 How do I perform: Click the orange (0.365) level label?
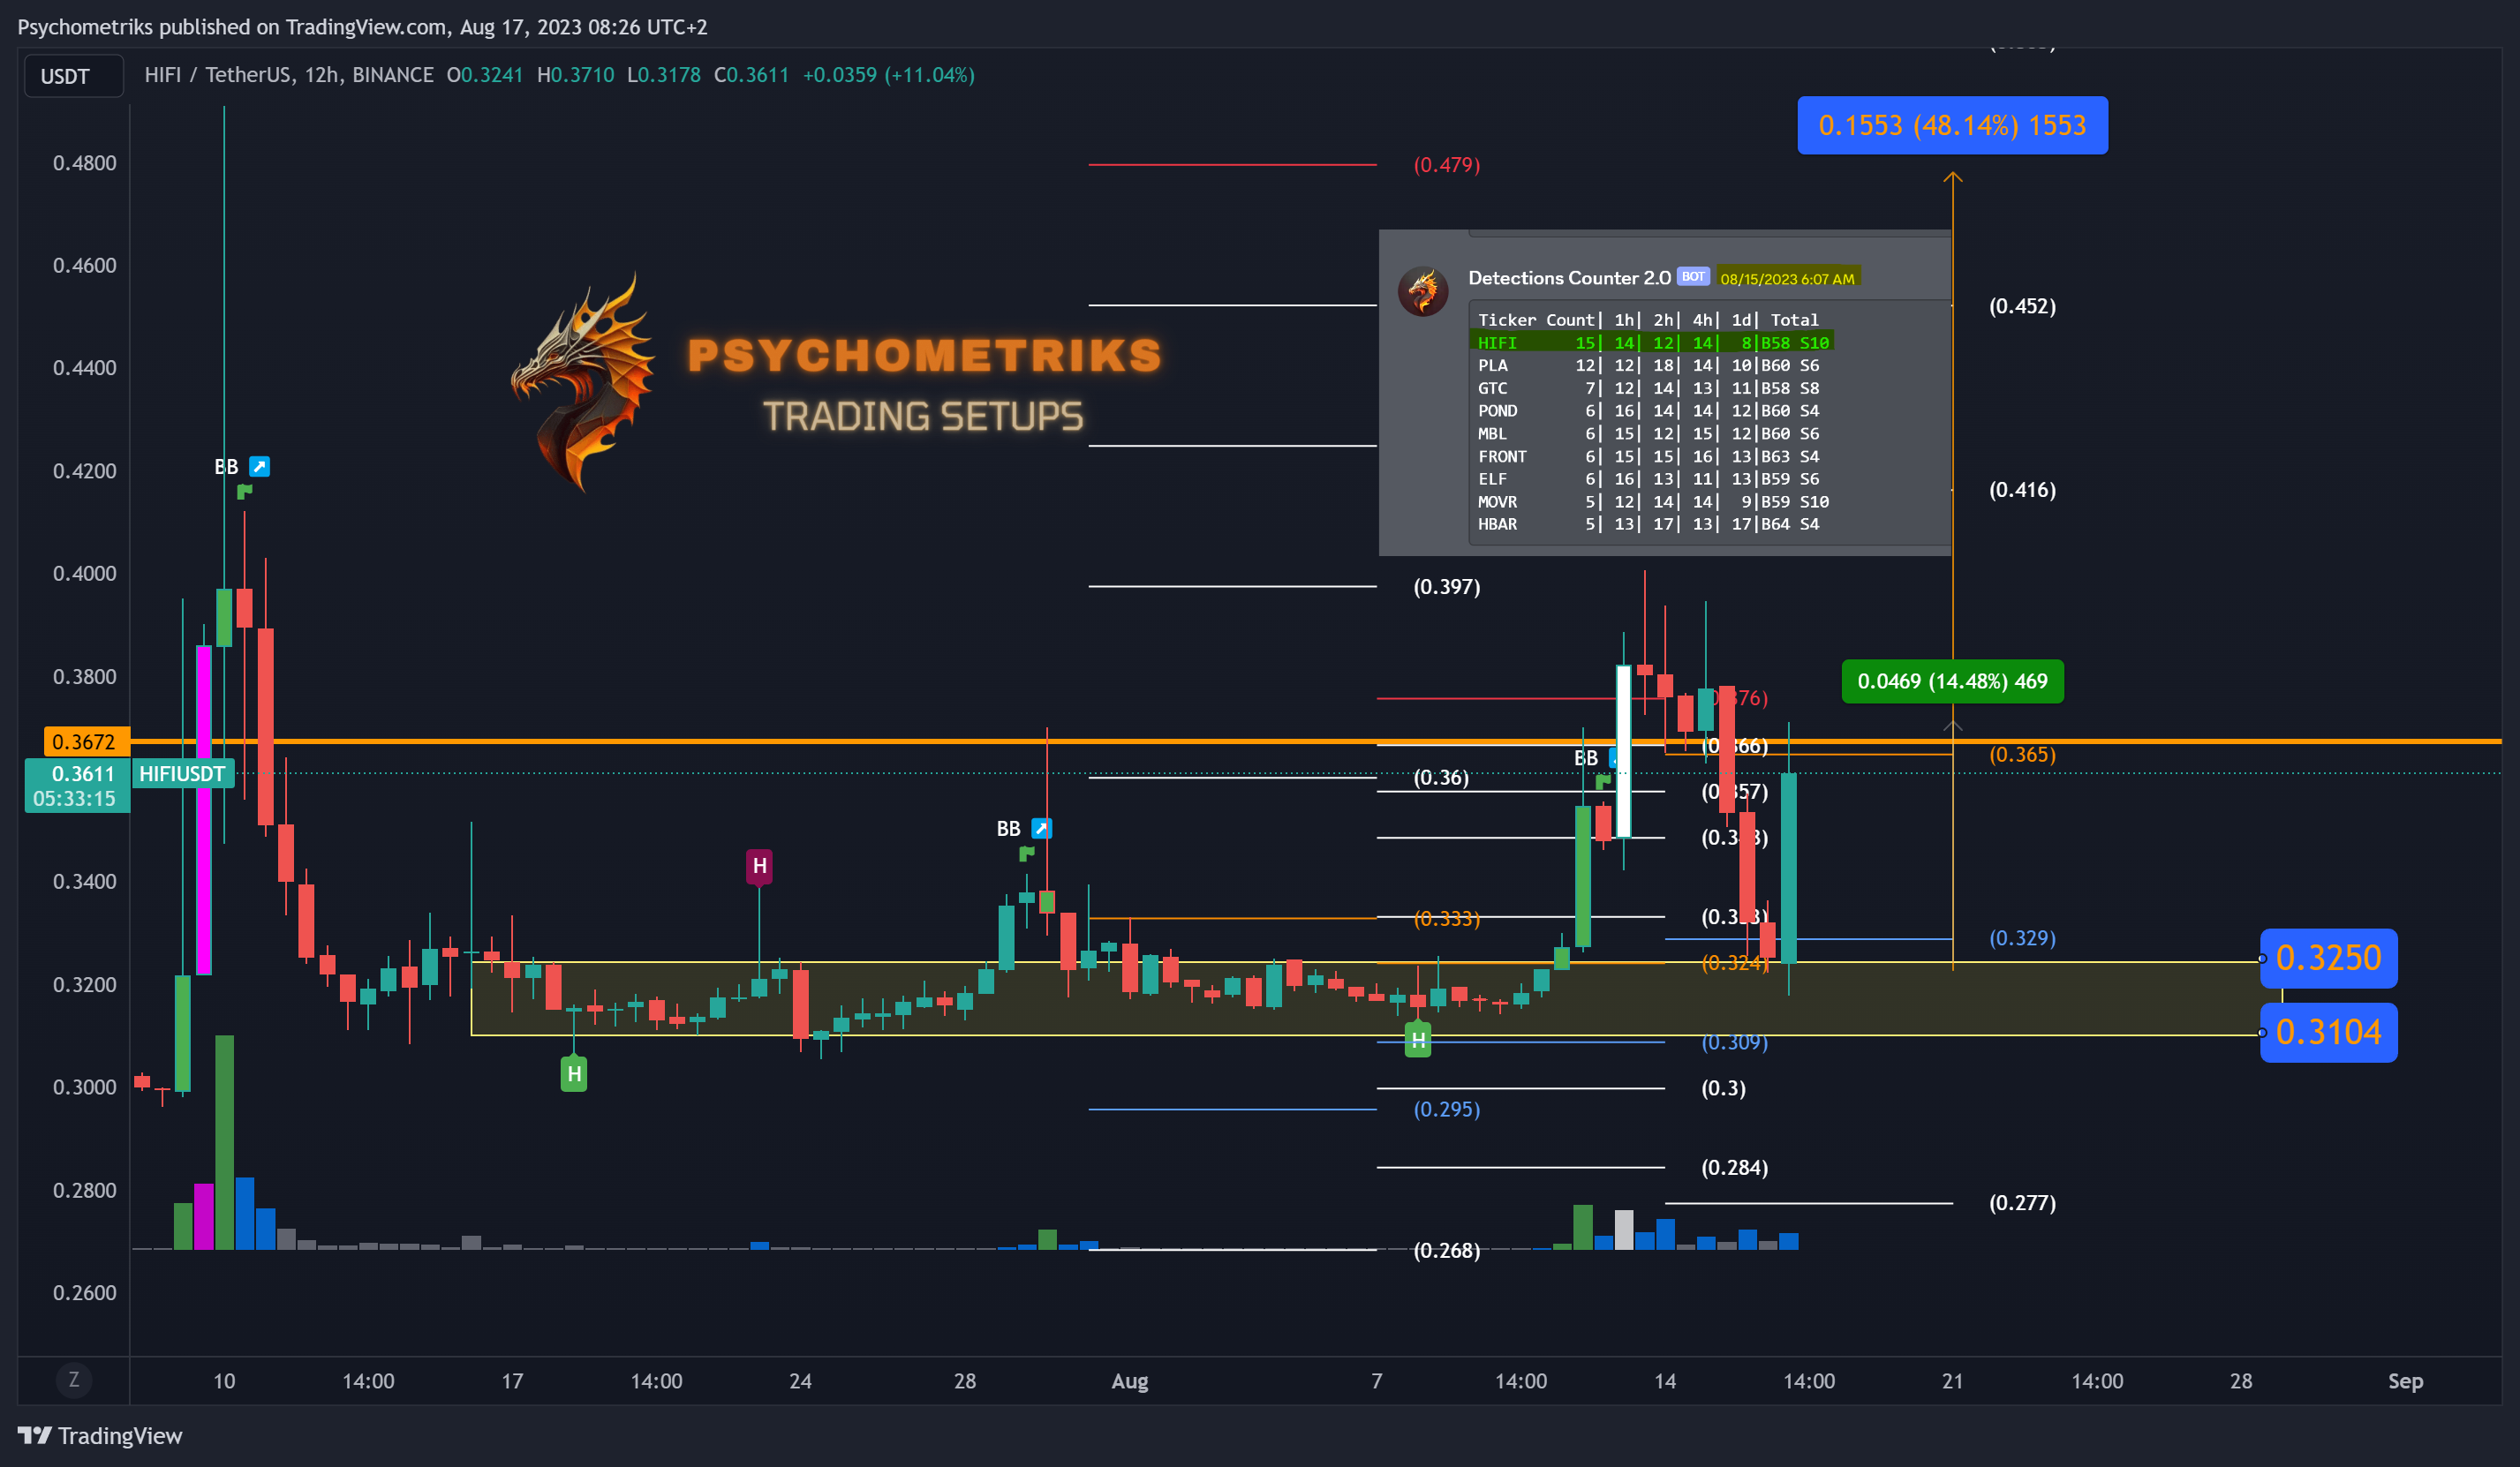click(x=2022, y=754)
